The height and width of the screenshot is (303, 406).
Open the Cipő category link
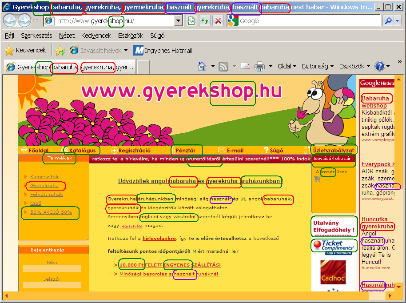[36, 203]
